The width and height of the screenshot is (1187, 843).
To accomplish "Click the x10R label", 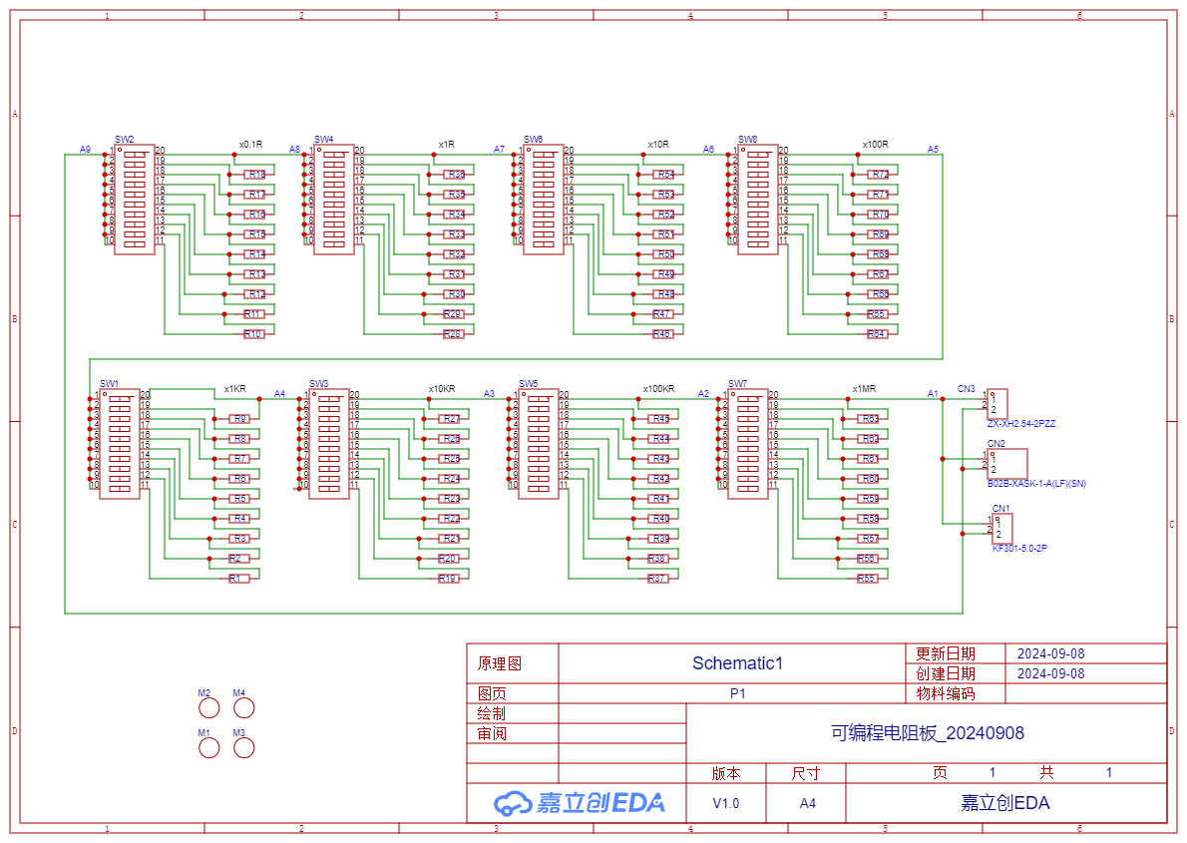I will 658,144.
